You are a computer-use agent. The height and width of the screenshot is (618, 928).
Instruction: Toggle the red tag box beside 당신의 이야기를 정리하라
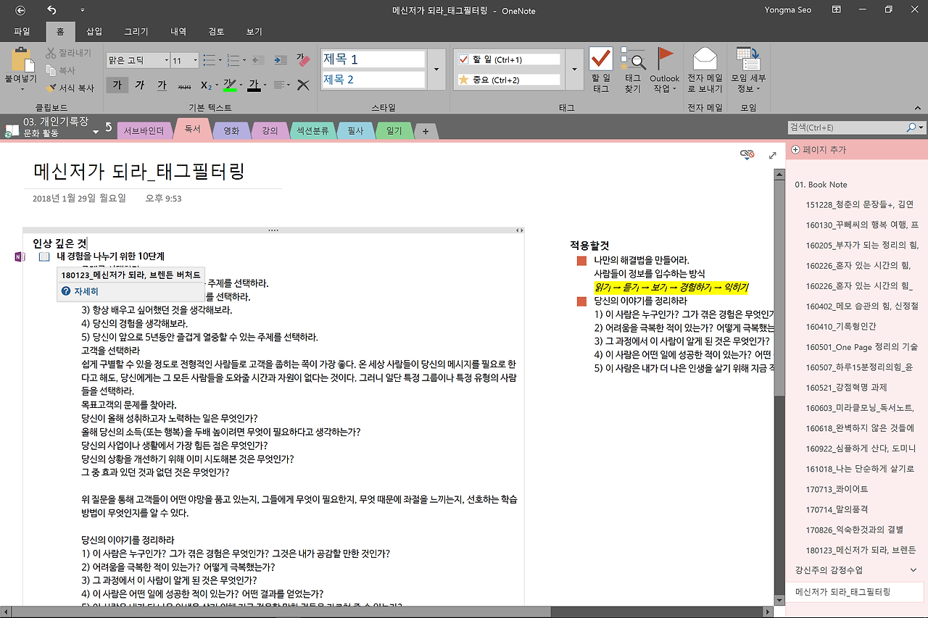(x=581, y=301)
